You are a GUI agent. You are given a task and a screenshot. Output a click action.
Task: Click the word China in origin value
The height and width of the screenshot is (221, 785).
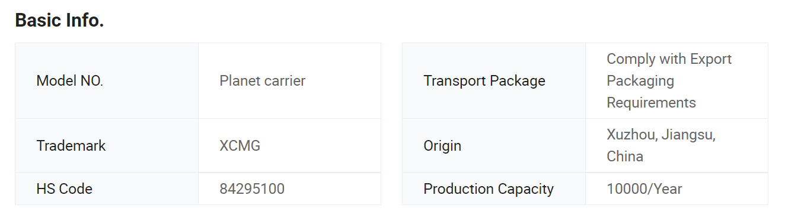625,157
